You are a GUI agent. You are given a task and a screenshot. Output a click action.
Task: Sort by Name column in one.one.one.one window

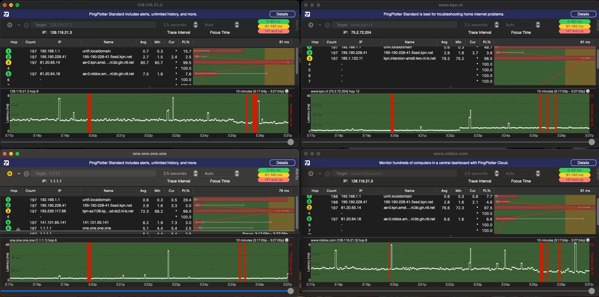108,191
